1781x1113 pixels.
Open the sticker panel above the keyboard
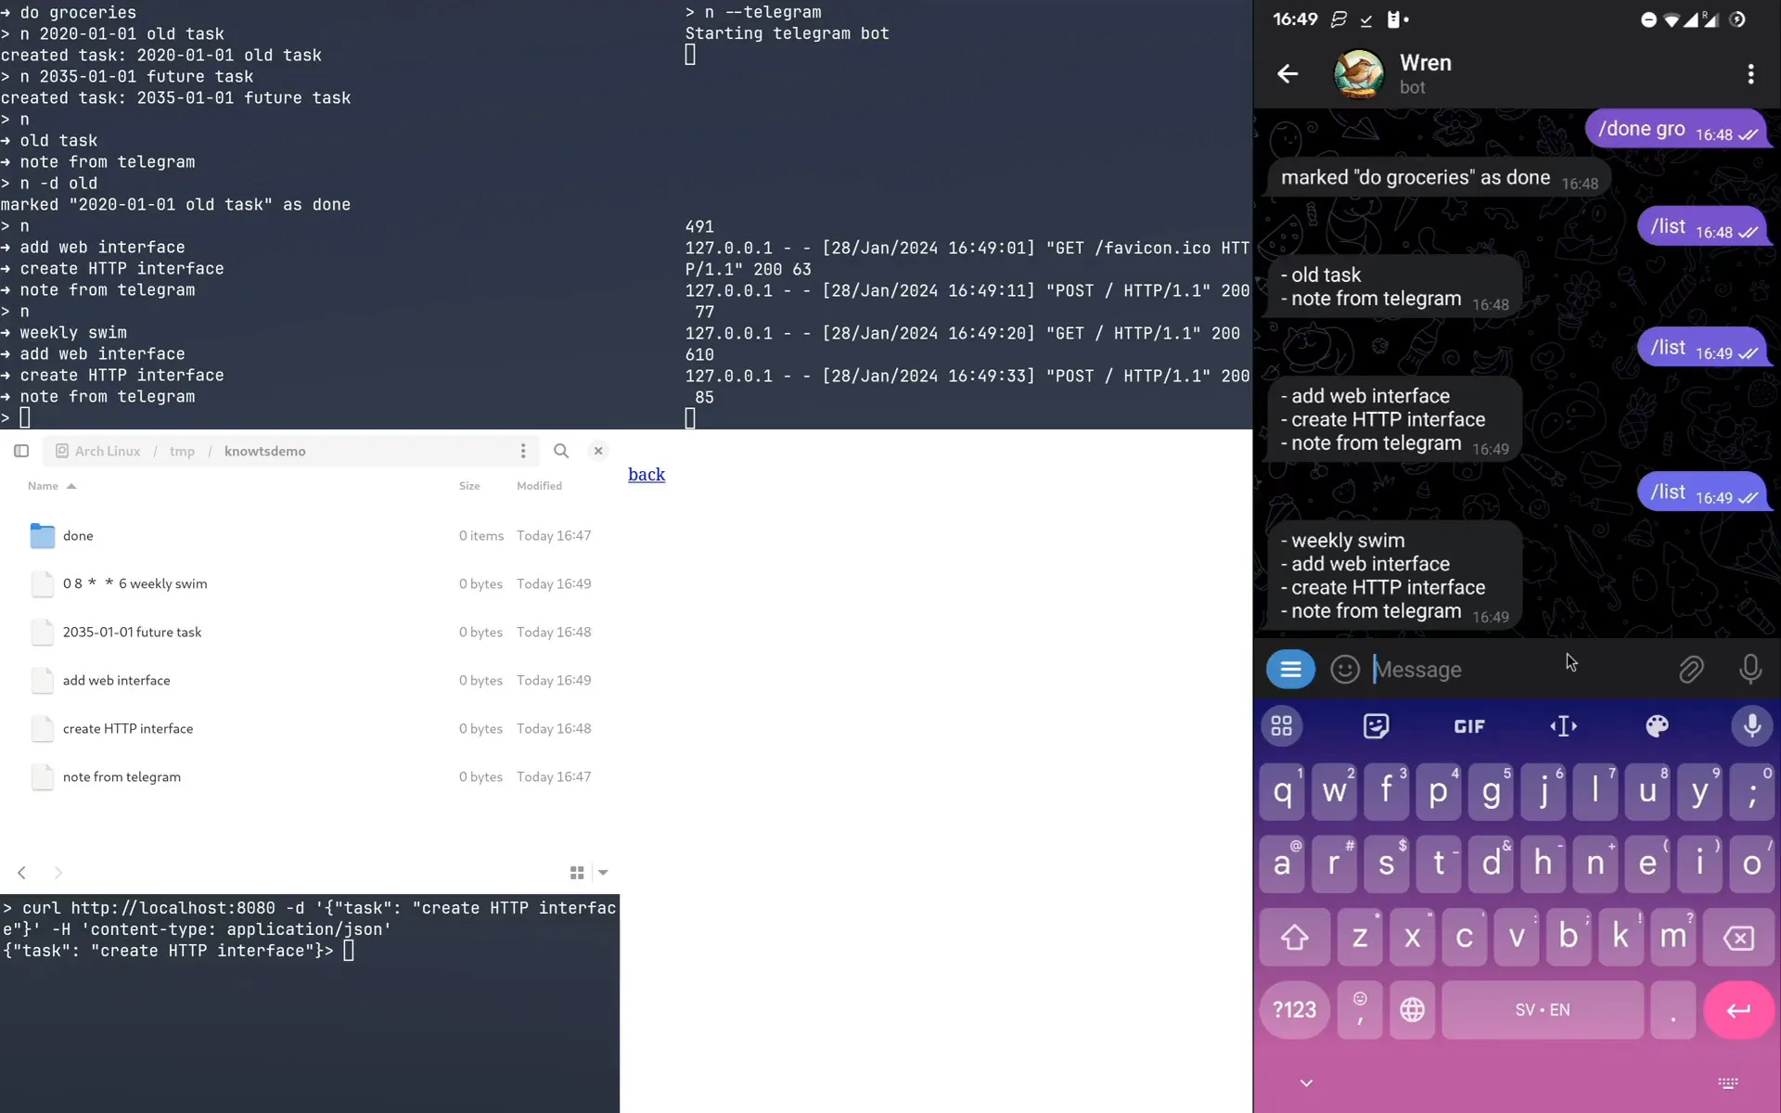[x=1375, y=726]
